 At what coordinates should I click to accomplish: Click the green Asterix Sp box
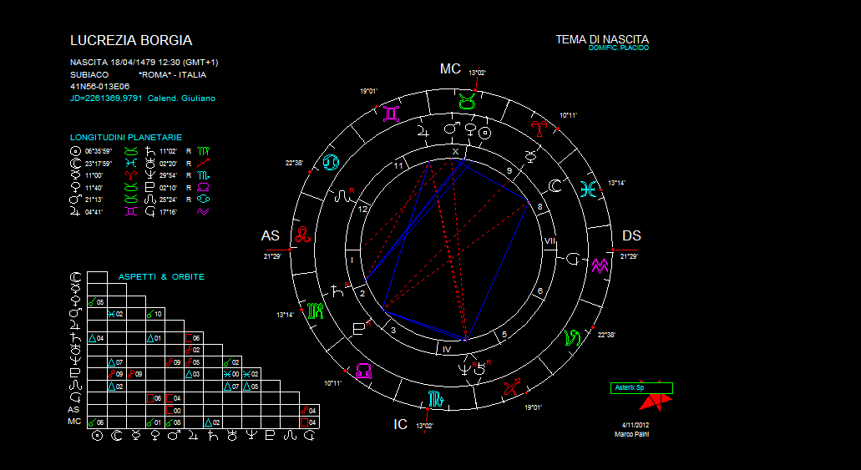click(641, 388)
